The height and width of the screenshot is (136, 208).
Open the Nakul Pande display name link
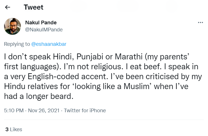41,23
